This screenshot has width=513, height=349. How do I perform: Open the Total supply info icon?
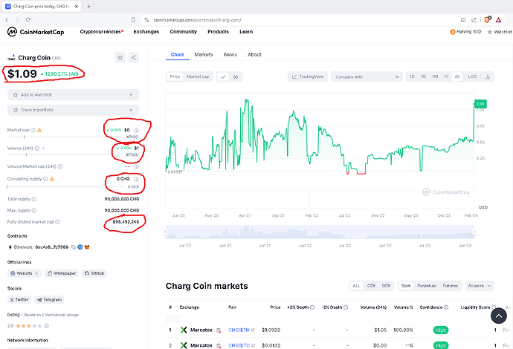tap(34, 199)
